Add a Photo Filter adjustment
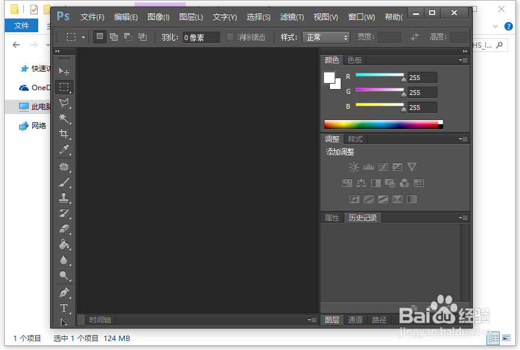 click(390, 183)
